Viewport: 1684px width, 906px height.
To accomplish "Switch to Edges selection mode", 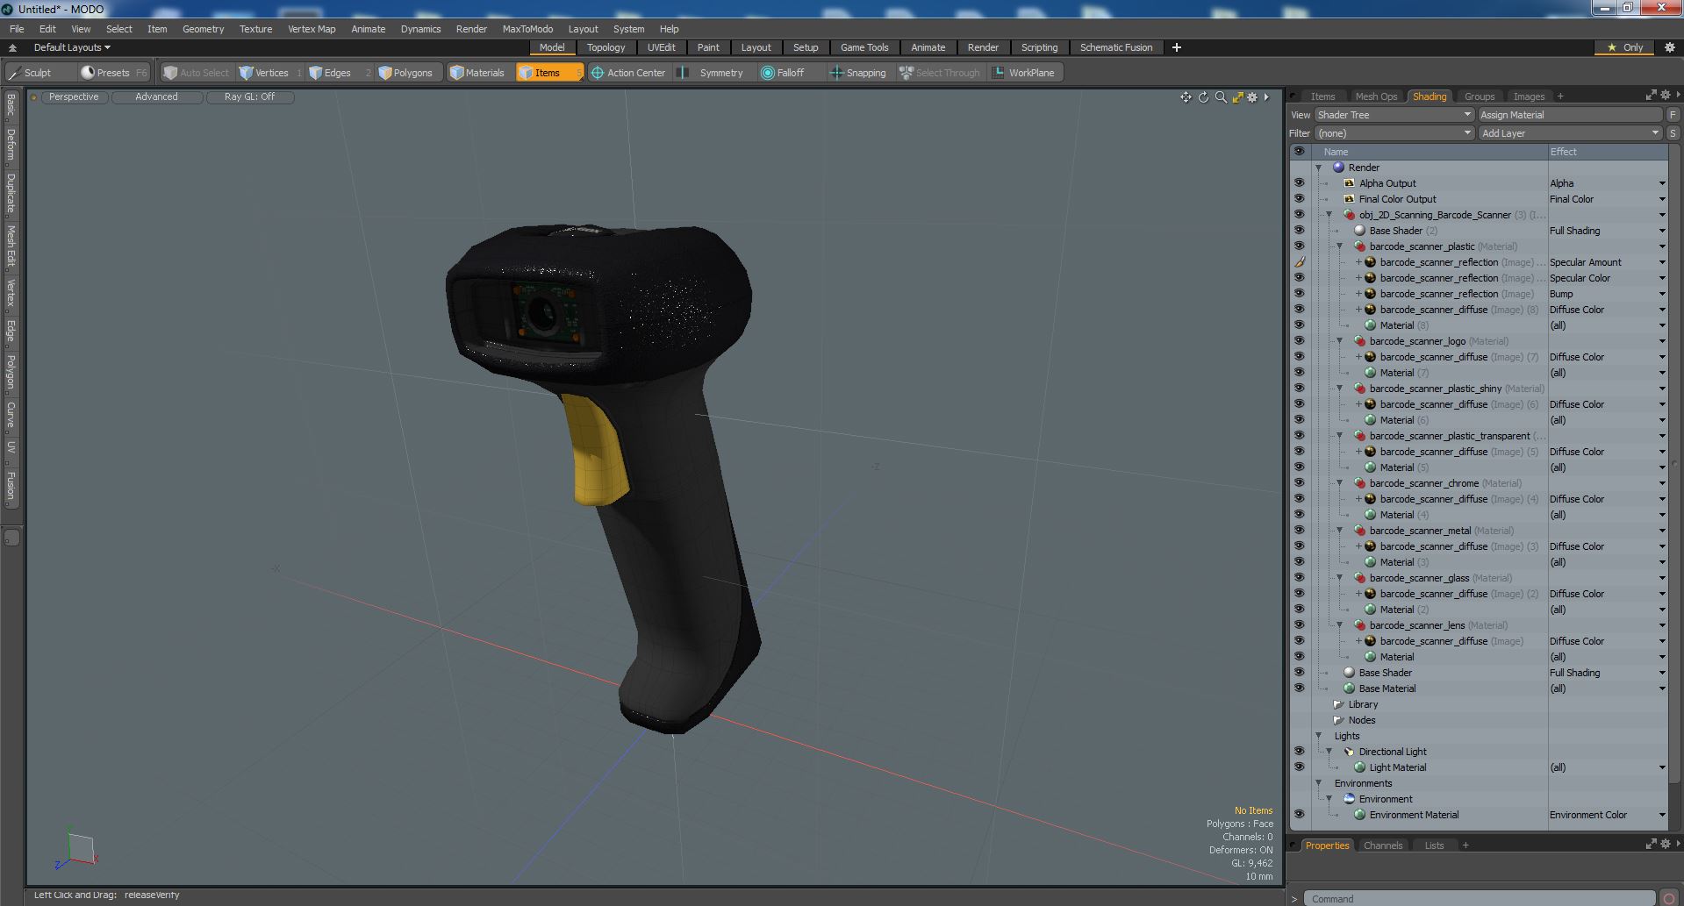I will [x=338, y=73].
